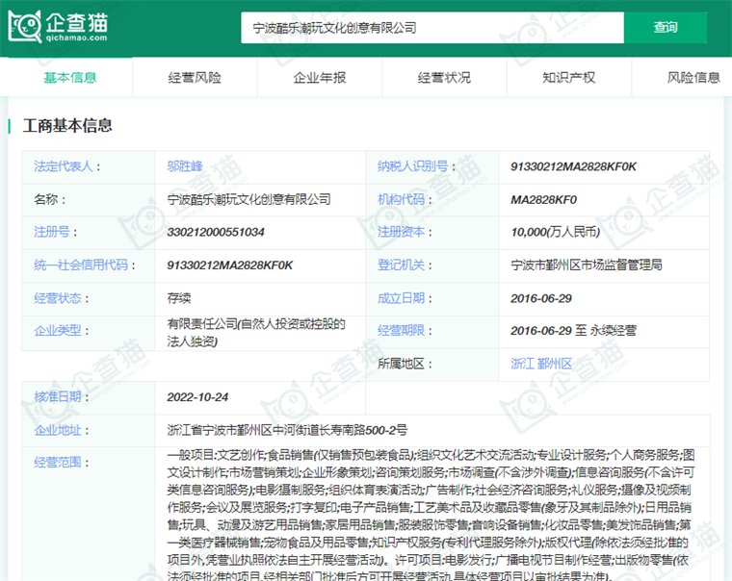Click the 注册资本 label link
This screenshot has width=732, height=581.
point(401,232)
